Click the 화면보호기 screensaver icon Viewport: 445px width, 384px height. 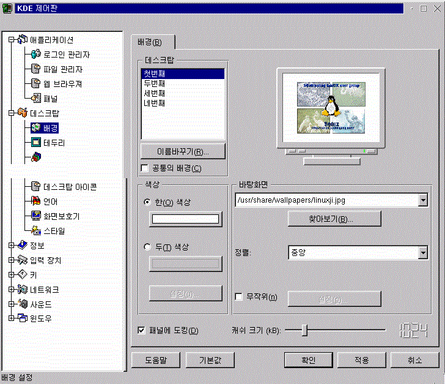point(35,216)
